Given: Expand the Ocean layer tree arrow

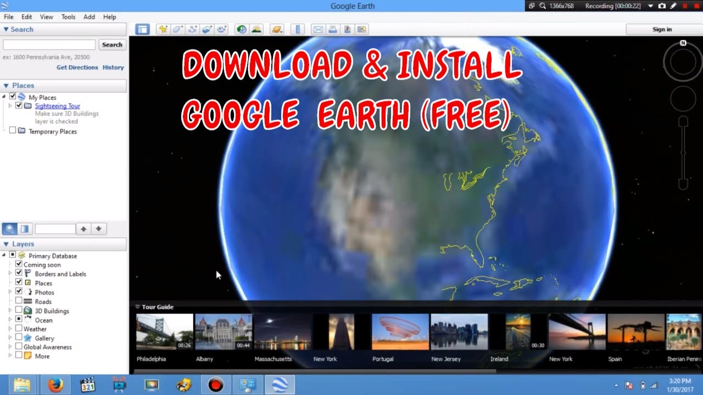Looking at the screenshot, I should [x=10, y=319].
